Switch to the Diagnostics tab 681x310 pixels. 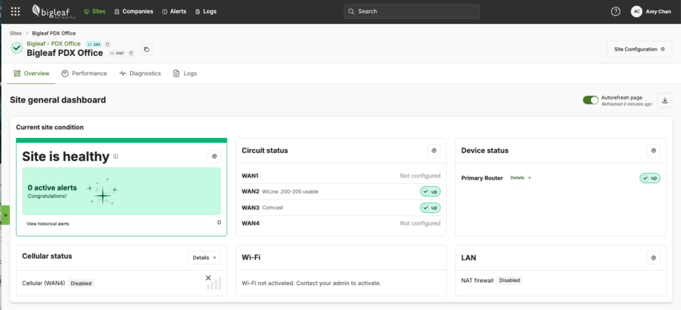pos(140,73)
